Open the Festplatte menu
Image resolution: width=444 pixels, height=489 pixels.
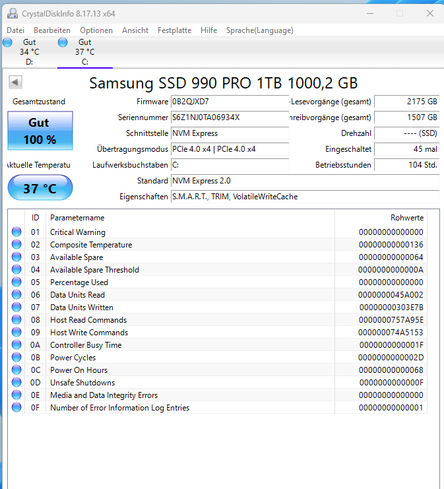[175, 30]
